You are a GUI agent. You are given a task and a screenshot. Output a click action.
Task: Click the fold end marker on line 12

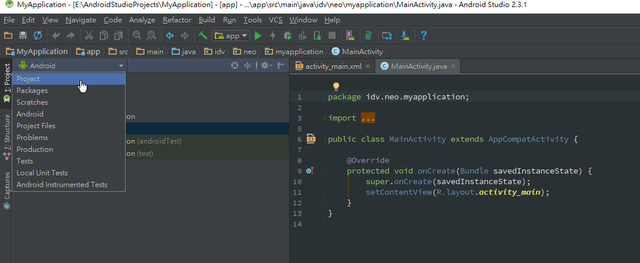324,202
